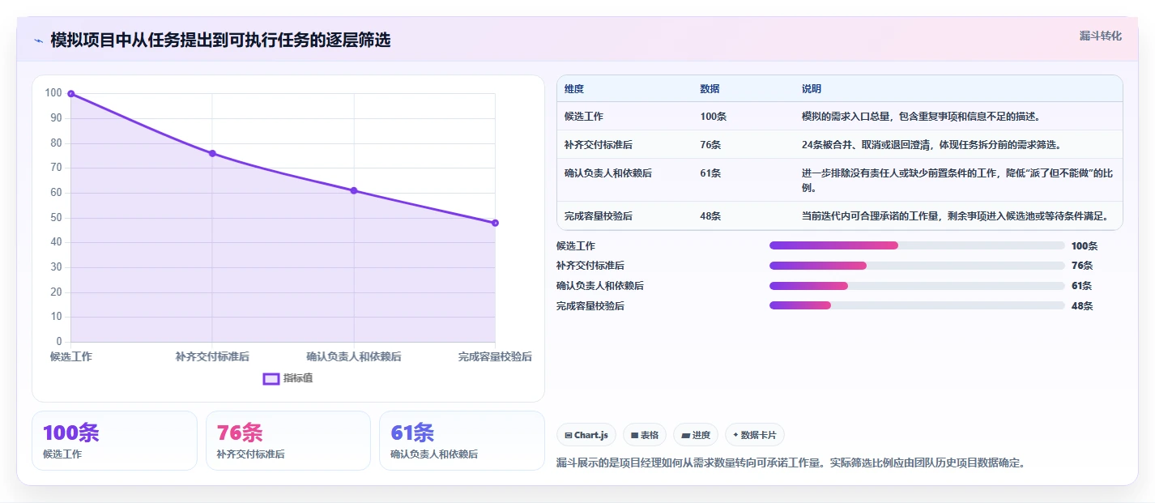The width and height of the screenshot is (1155, 503).
Task: Click the 指标值 legend text
Action: coord(298,378)
